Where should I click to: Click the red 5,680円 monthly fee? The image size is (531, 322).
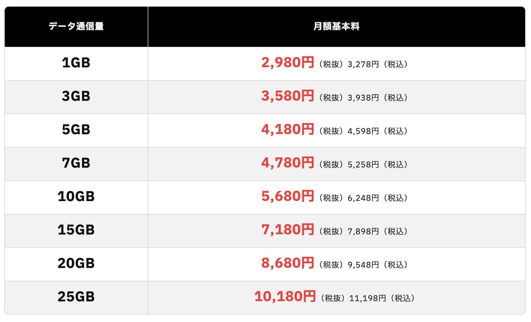287,197
